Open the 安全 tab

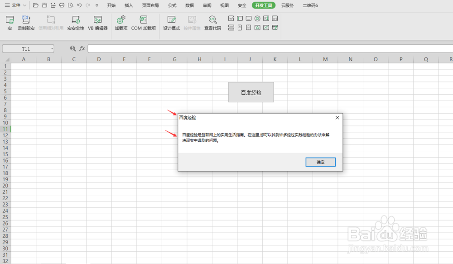click(242, 5)
